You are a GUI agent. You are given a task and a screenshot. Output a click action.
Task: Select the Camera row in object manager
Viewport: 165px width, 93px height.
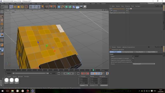(x=115, y=11)
